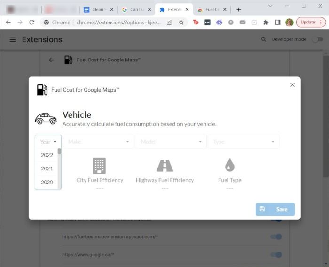329x267 pixels.
Task: Click the Save button
Action: point(275,209)
